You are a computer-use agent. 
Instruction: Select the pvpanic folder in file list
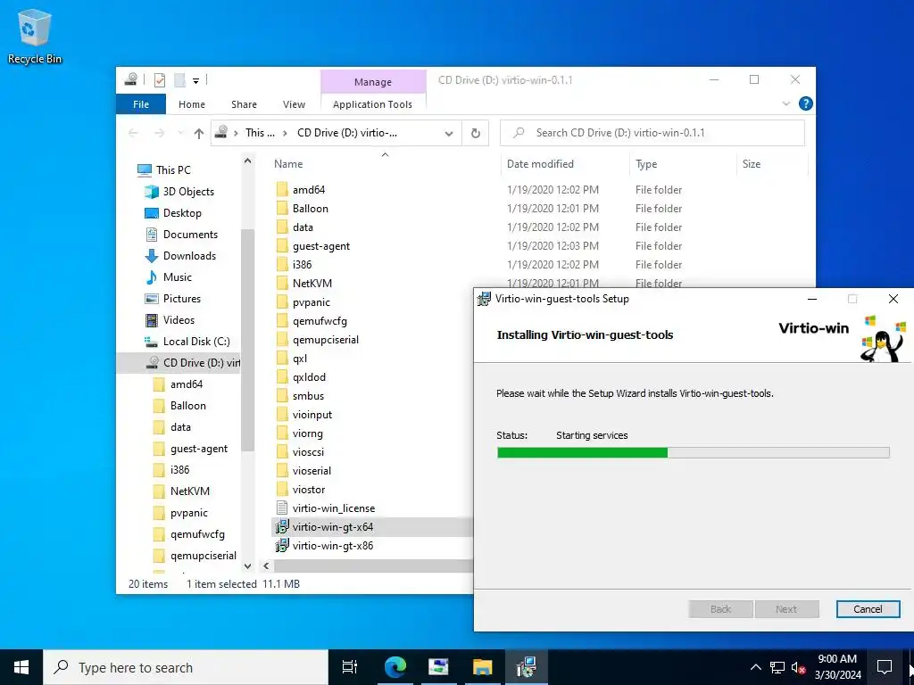pyautogui.click(x=312, y=302)
